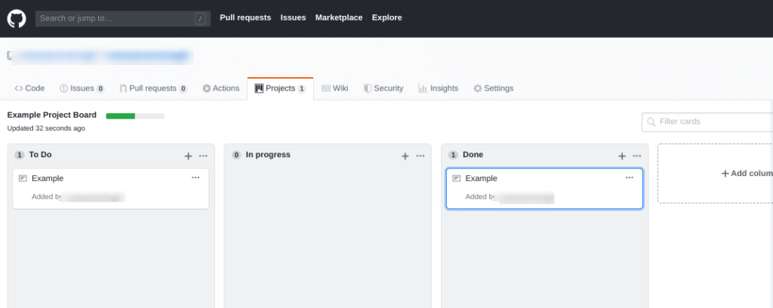Click the GitHub Octocat logo

tap(16, 17)
